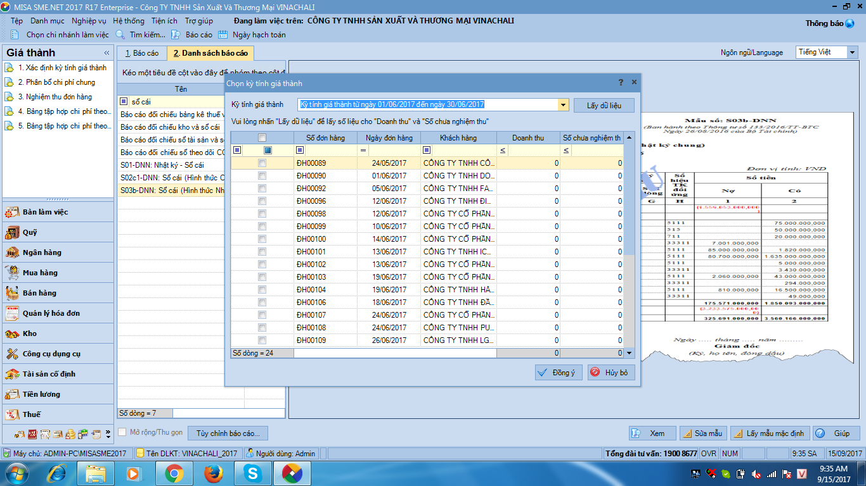The image size is (866, 486).
Task: Check the box for order ĐH00101
Action: tap(262, 252)
